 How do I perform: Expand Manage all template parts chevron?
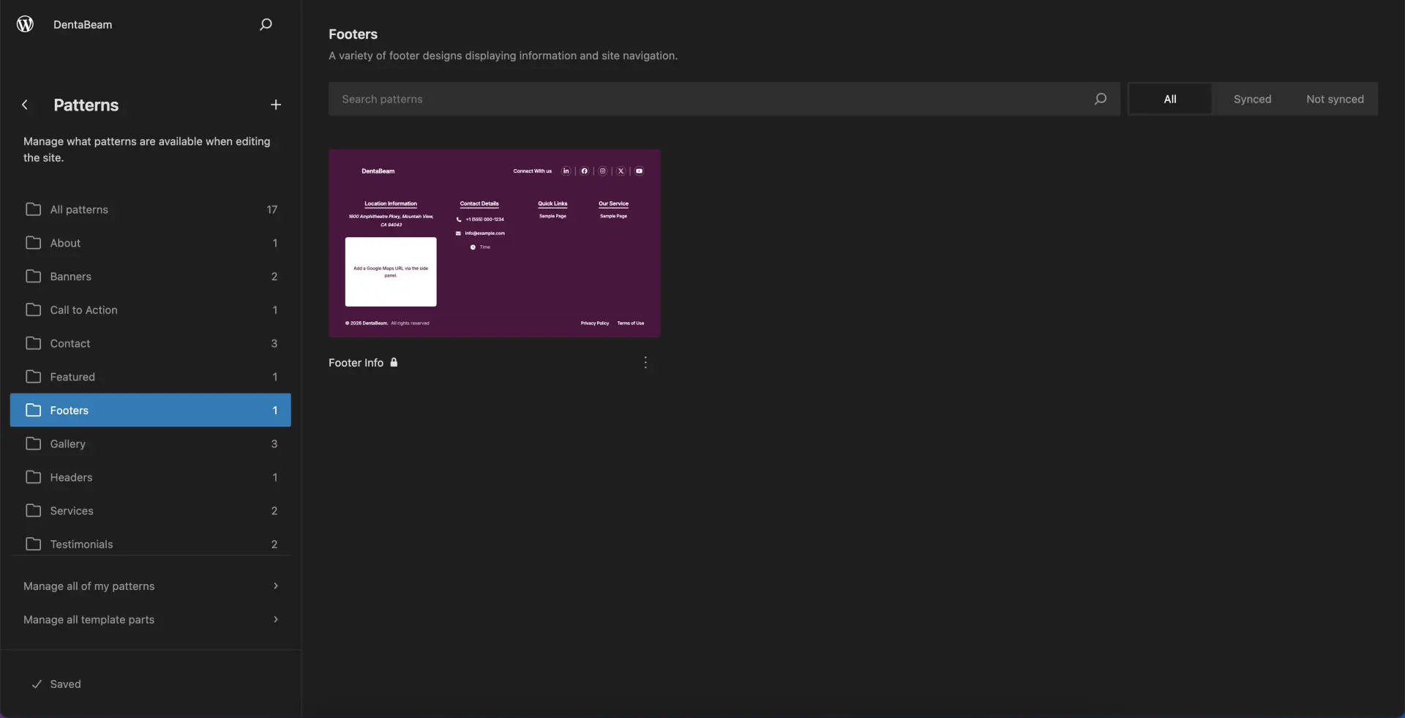click(x=276, y=620)
